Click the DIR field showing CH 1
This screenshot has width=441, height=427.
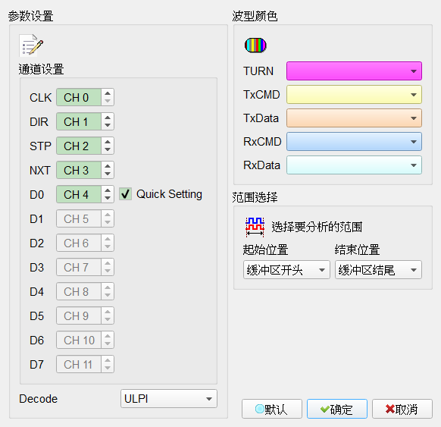point(79,121)
